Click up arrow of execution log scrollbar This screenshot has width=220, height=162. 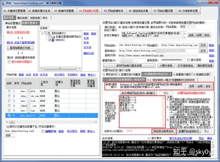(213, 142)
